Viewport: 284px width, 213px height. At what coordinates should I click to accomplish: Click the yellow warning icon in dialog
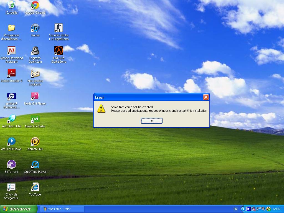click(x=101, y=108)
